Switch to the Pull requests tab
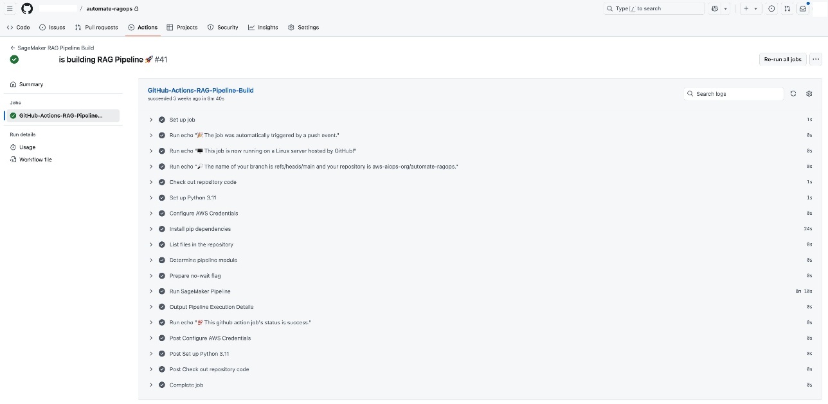The width and height of the screenshot is (828, 404). pos(96,27)
